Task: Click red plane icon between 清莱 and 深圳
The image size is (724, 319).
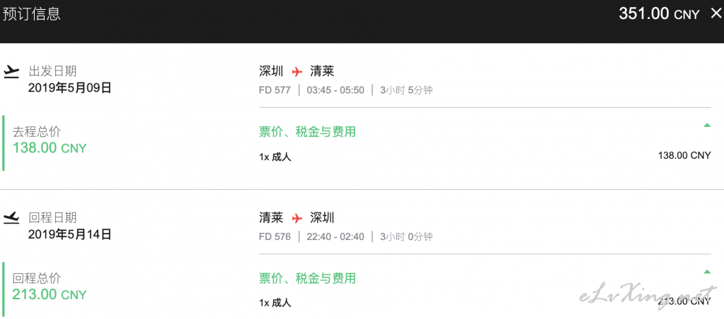Action: 297,218
